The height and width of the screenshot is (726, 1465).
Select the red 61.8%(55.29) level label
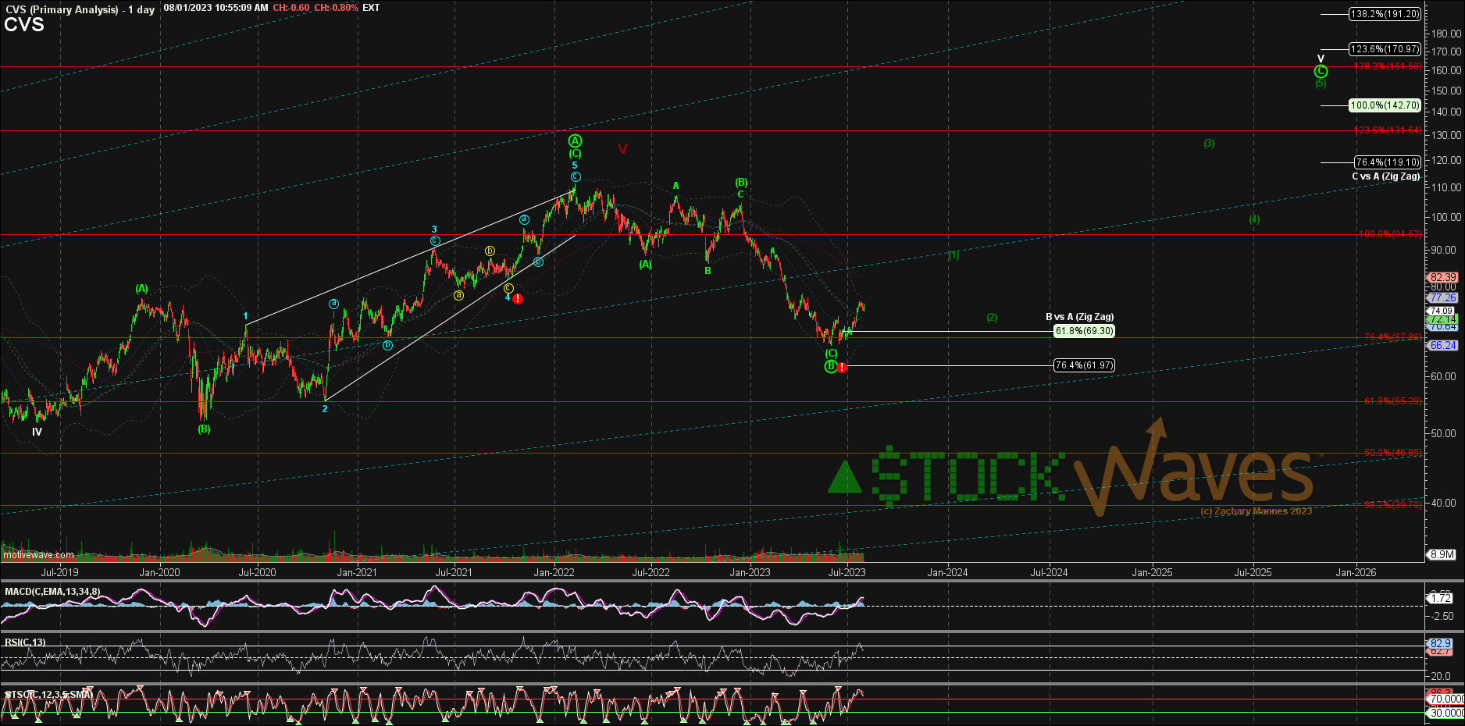coord(1393,401)
